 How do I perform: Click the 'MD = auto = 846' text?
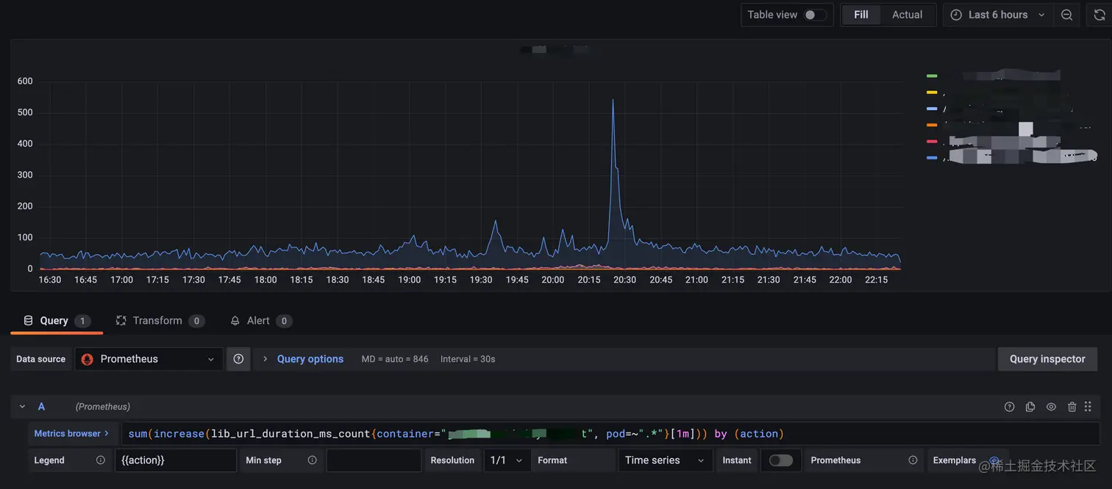(x=395, y=359)
